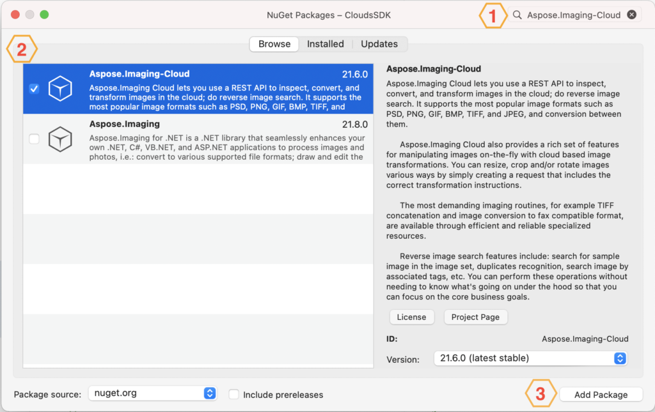Viewport: 655px width, 412px height.
Task: Switch to the Updates tab
Action: 379,44
